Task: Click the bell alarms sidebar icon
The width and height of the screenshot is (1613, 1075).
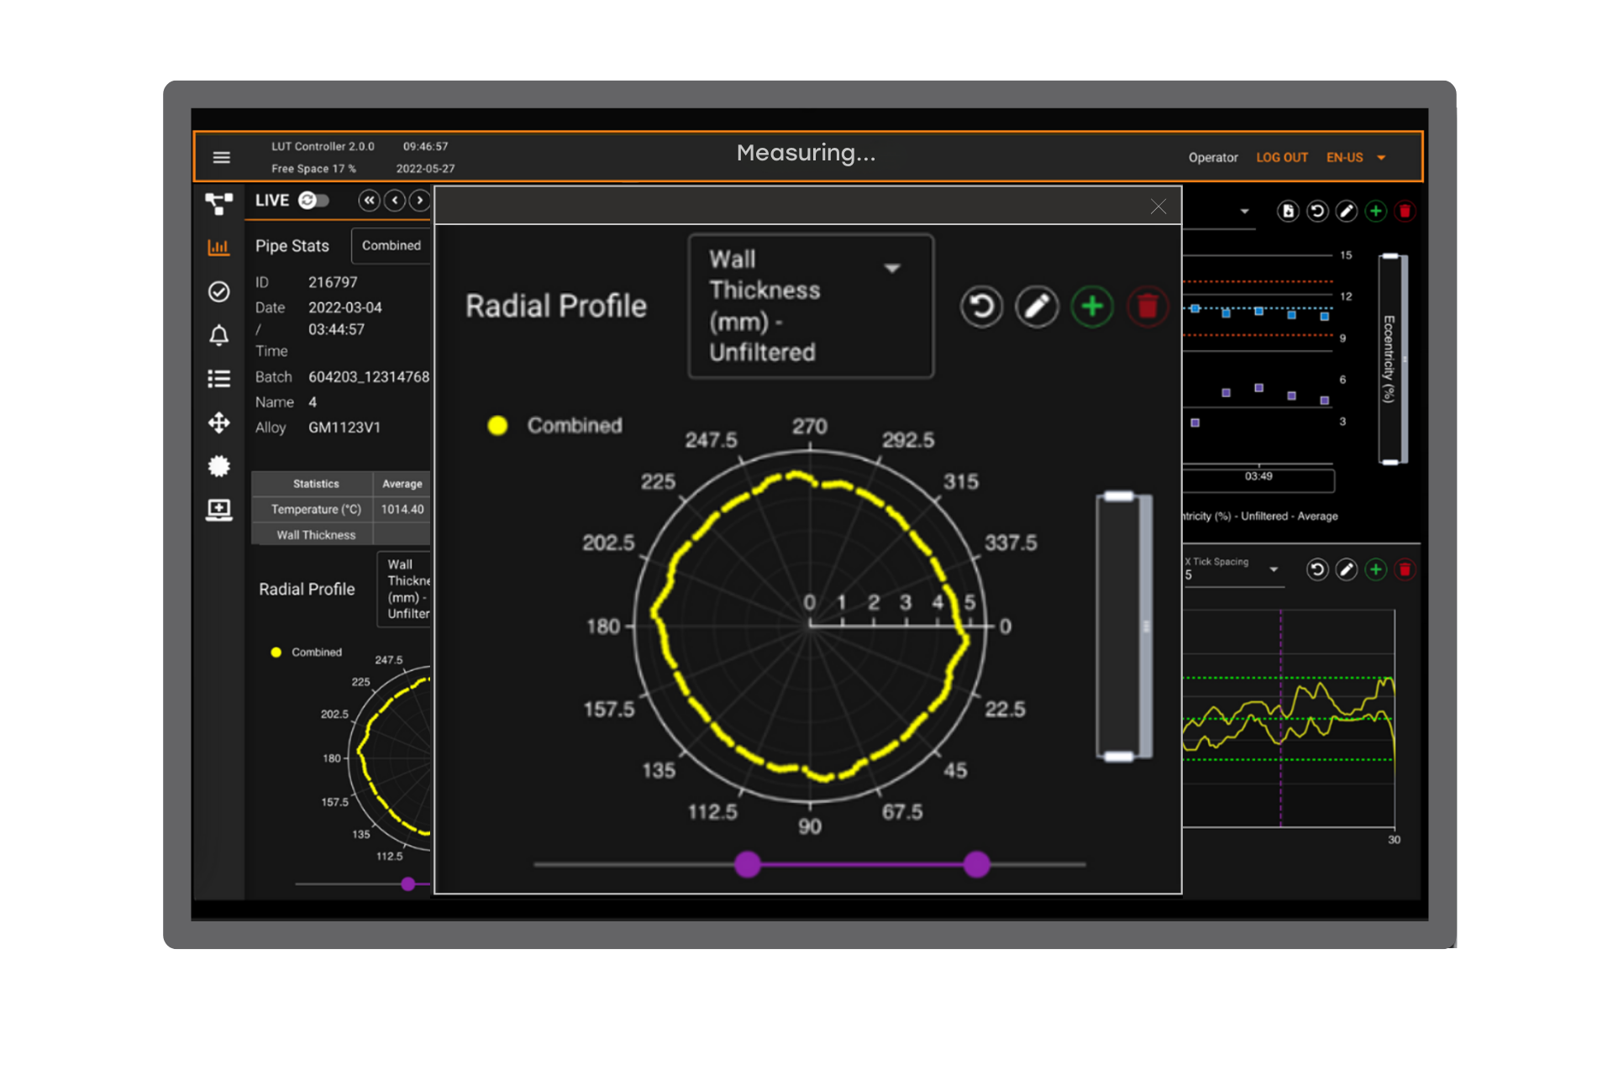Action: tap(218, 335)
